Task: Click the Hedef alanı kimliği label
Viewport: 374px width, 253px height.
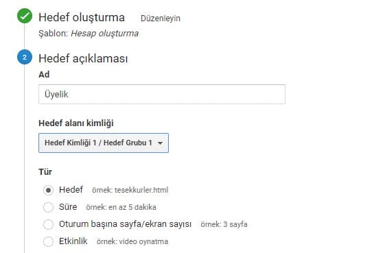Action: pyautogui.click(x=76, y=123)
